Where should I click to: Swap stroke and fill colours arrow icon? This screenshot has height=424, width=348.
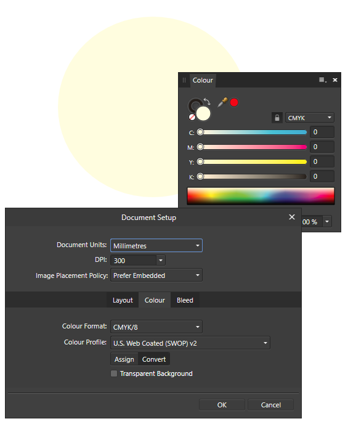207,102
